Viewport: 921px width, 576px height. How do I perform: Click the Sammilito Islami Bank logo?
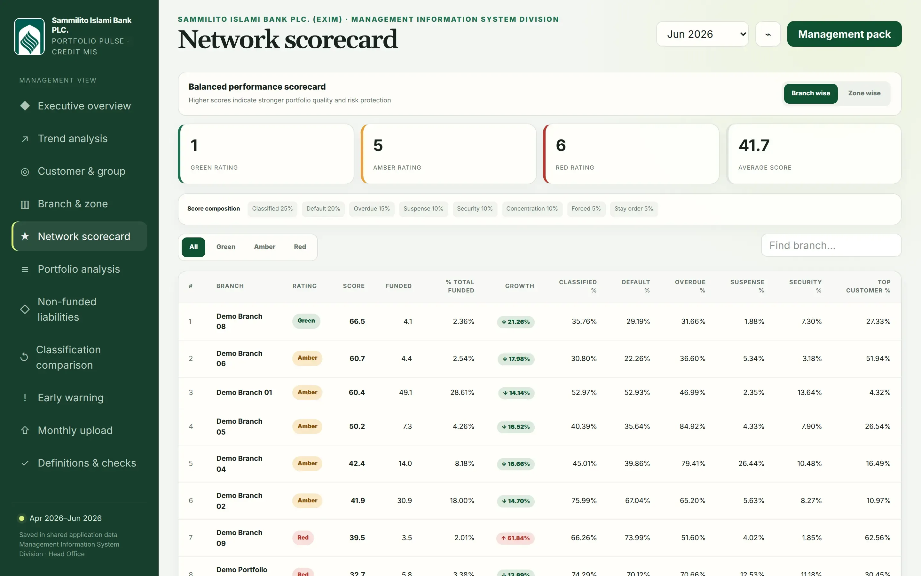pyautogui.click(x=29, y=36)
